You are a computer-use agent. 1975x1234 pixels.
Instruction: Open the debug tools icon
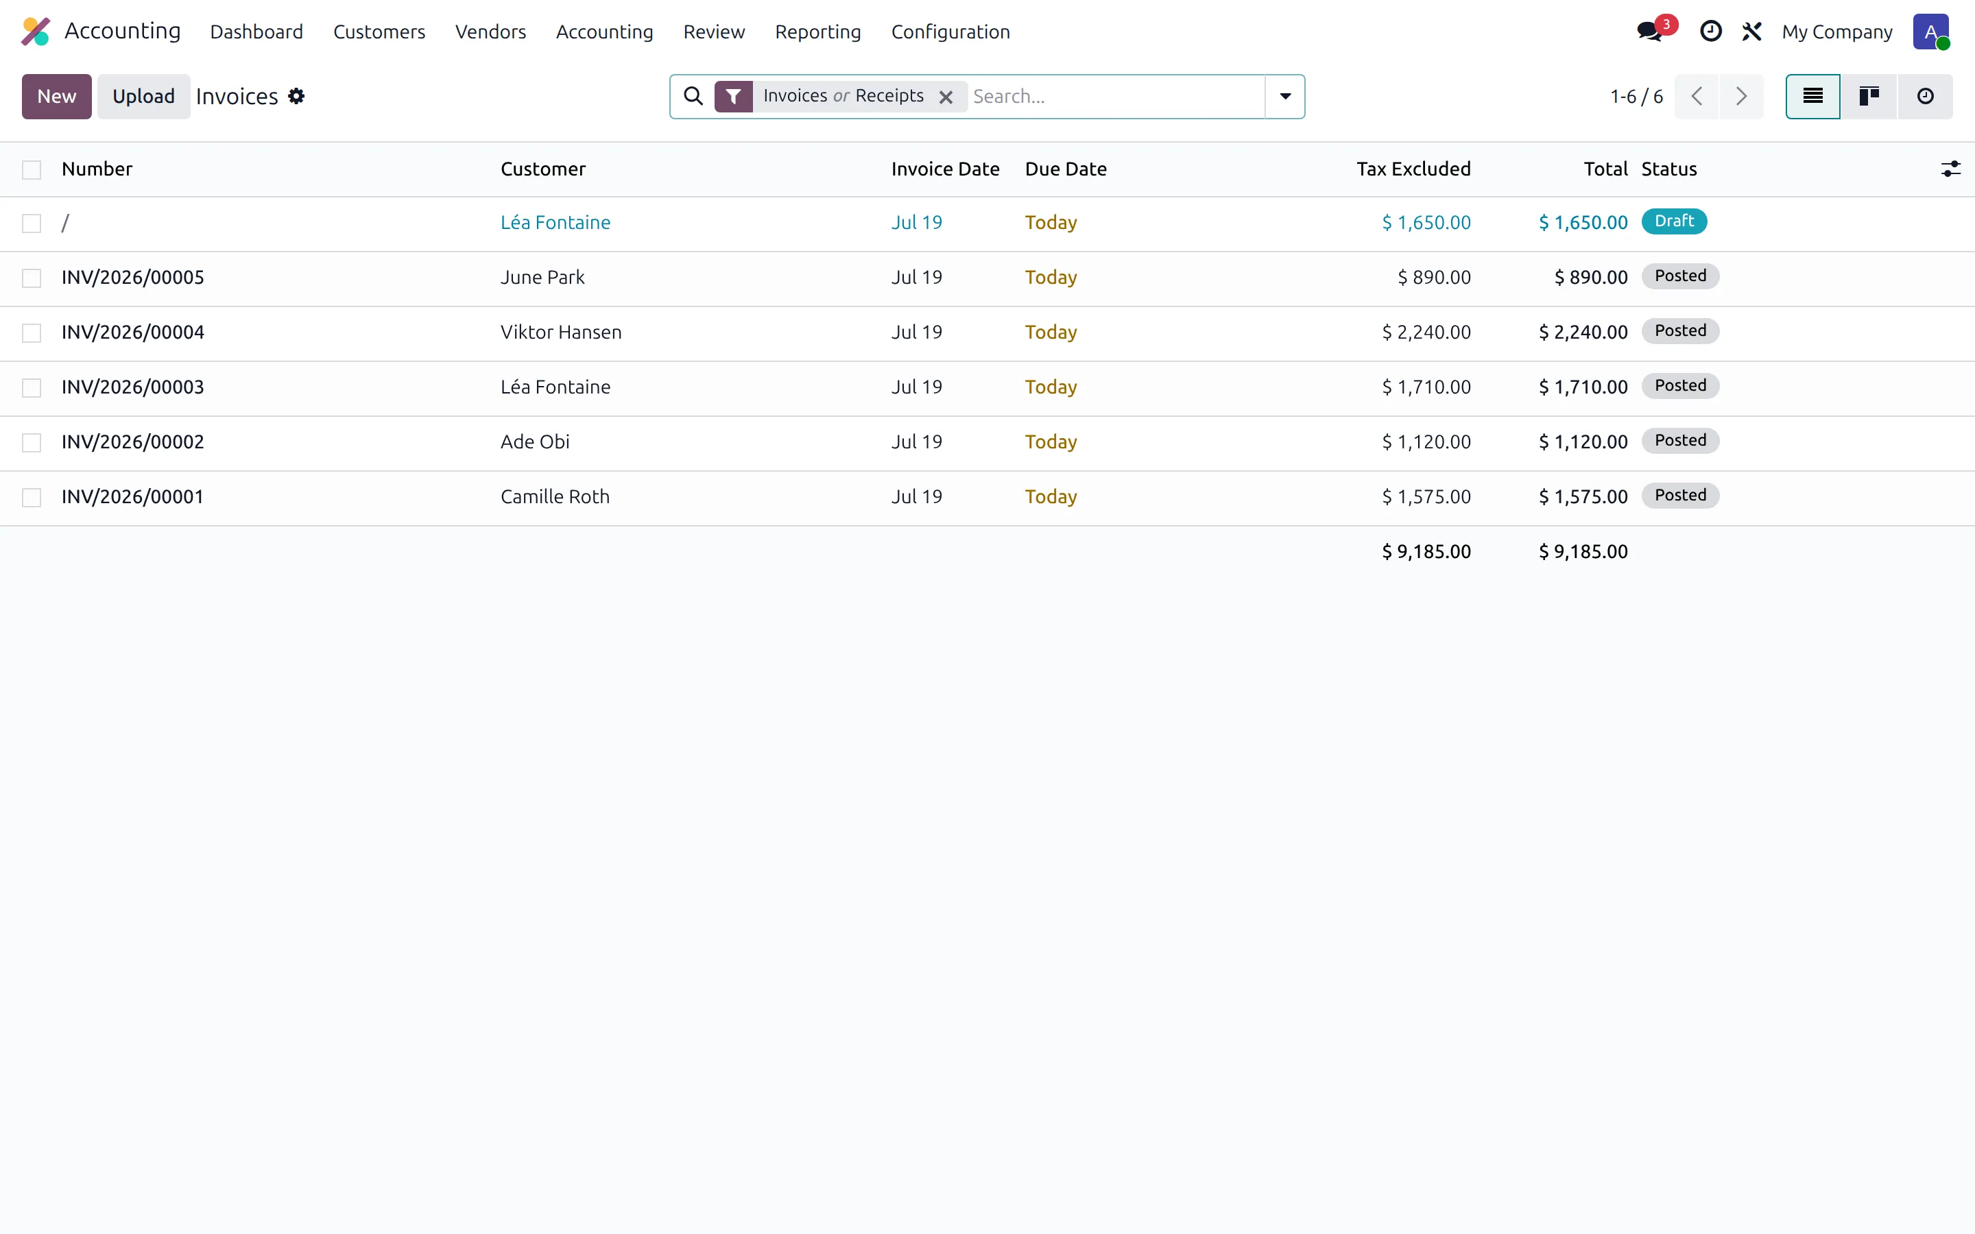(1751, 31)
